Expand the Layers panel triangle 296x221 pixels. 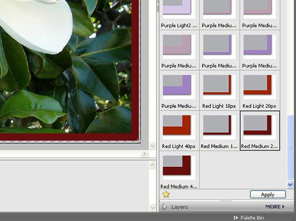(165, 207)
